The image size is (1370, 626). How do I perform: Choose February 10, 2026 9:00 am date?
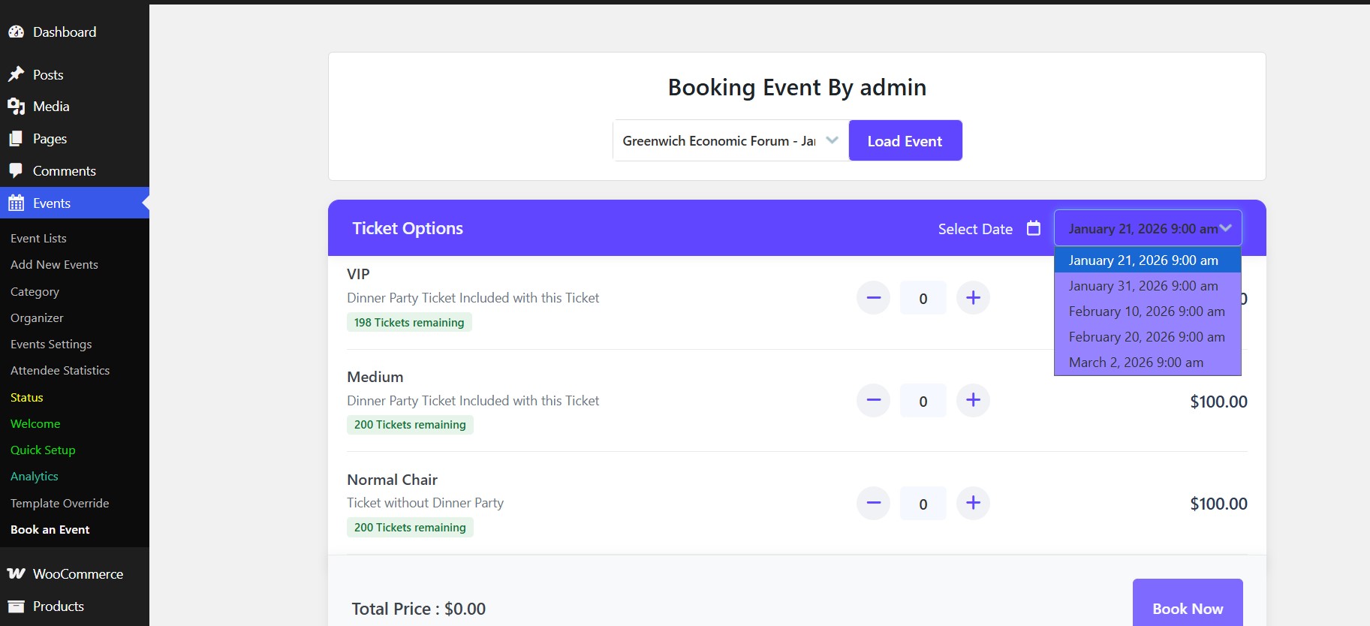1146,311
